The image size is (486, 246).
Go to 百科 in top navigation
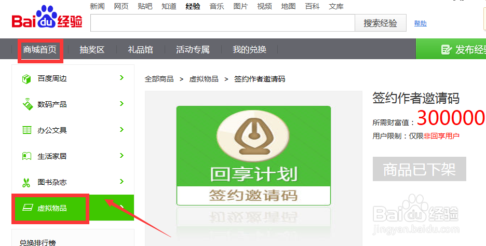(312, 6)
